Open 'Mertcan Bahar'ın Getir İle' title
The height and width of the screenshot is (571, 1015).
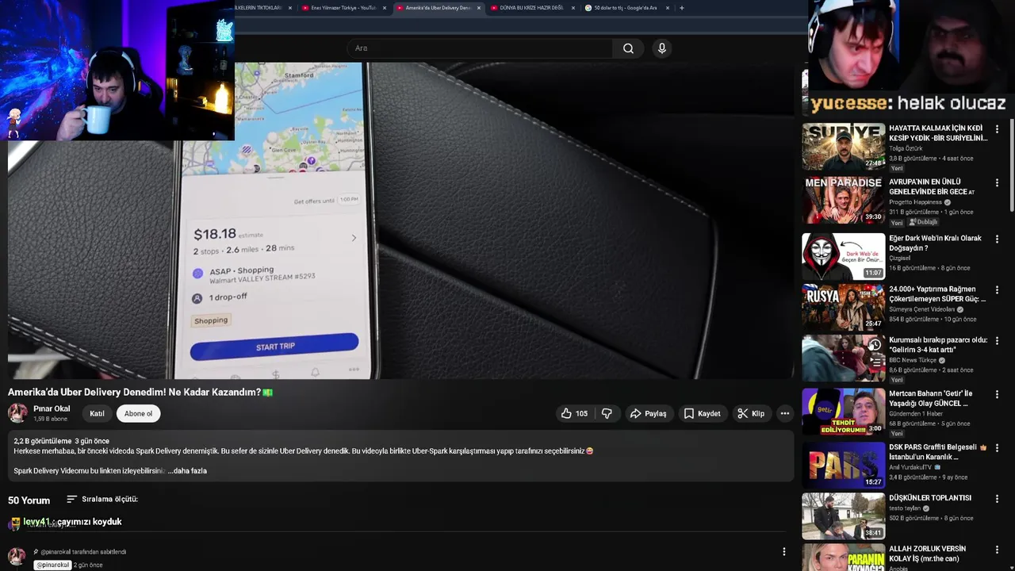[x=930, y=398]
